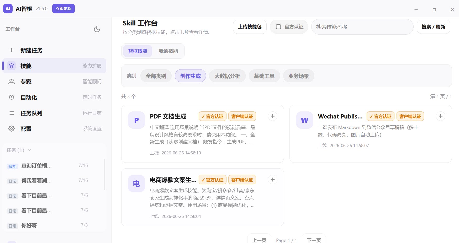This screenshot has height=243, width=459.
Task: Click the 共 3 个 count label
Action: click(129, 96)
